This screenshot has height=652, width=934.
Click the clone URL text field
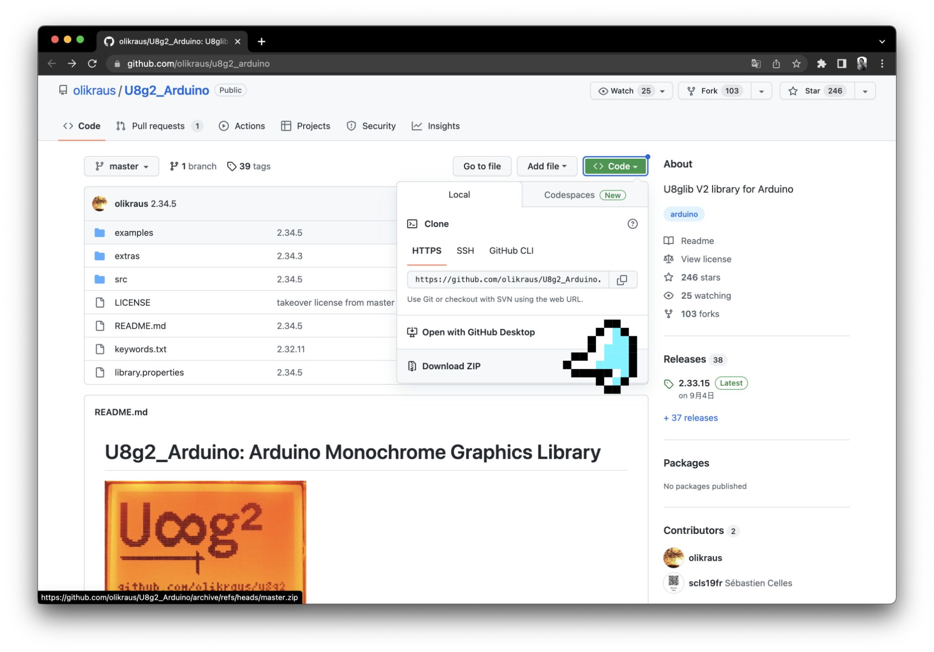[x=508, y=280]
